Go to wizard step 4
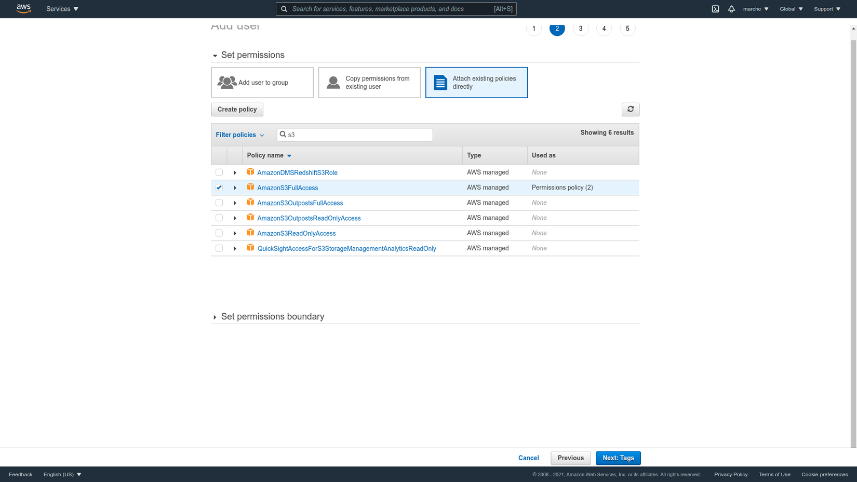The image size is (857, 482). click(x=604, y=29)
